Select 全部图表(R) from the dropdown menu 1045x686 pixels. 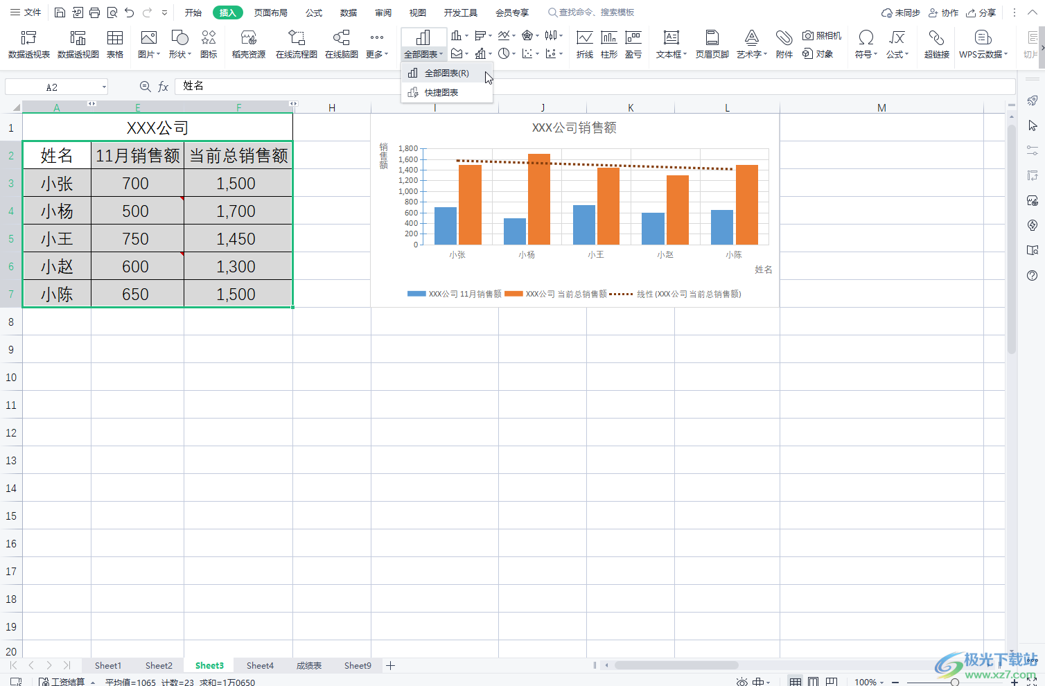447,73
